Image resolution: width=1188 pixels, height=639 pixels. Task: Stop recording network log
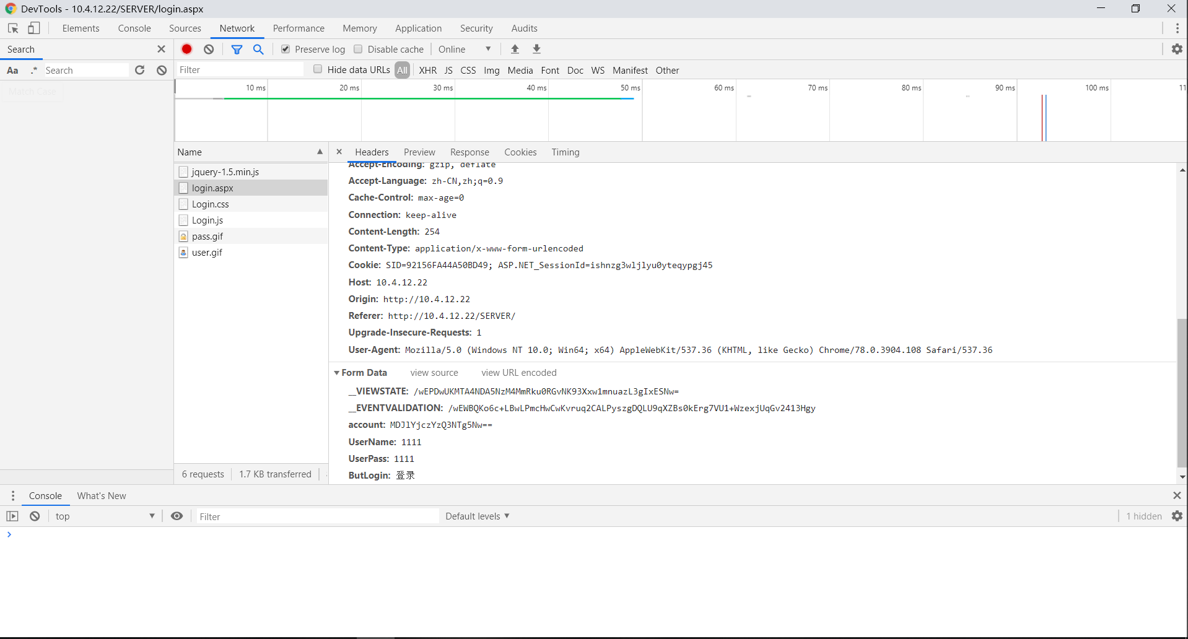coord(187,49)
